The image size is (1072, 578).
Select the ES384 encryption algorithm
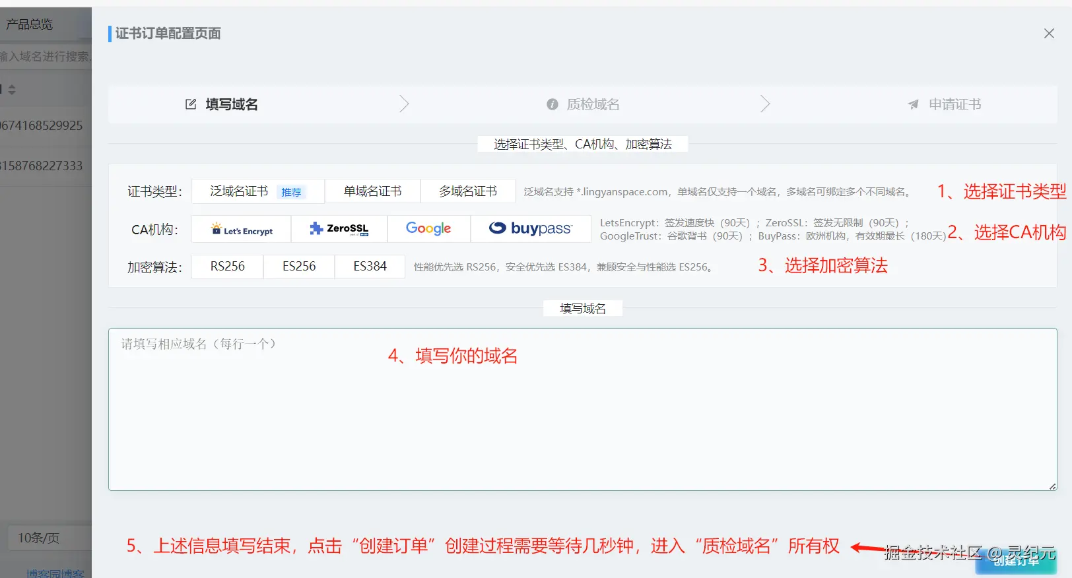370,267
